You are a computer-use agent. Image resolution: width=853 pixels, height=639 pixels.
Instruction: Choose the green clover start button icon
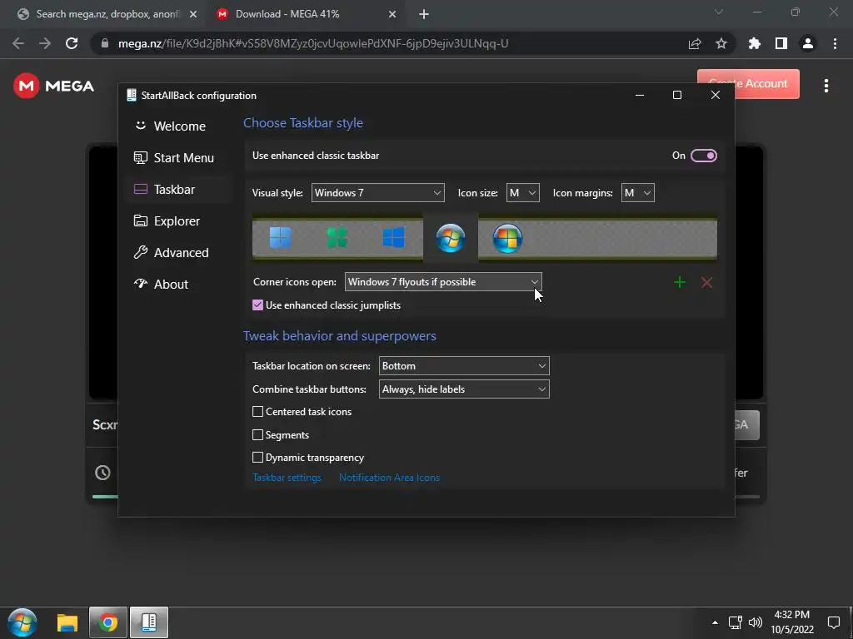tap(337, 238)
